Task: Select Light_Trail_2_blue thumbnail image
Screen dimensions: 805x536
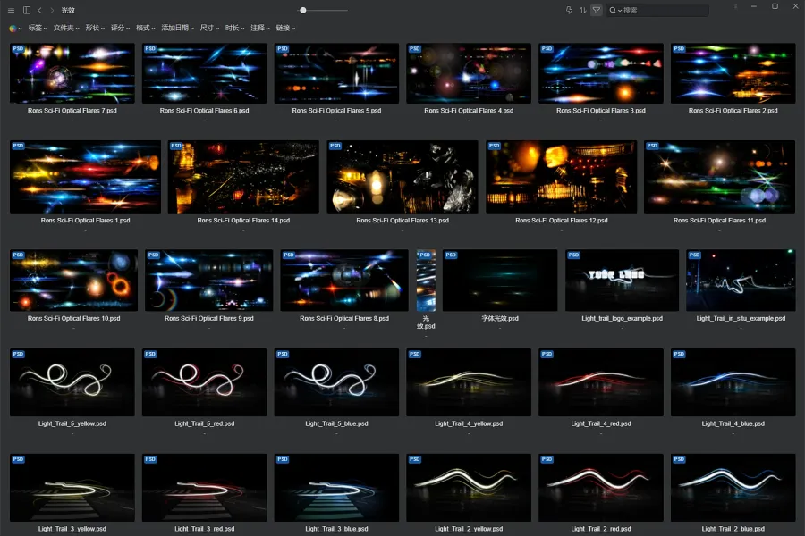Action: pos(733,487)
